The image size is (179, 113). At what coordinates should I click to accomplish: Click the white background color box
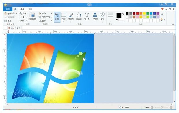[x=122, y=19]
